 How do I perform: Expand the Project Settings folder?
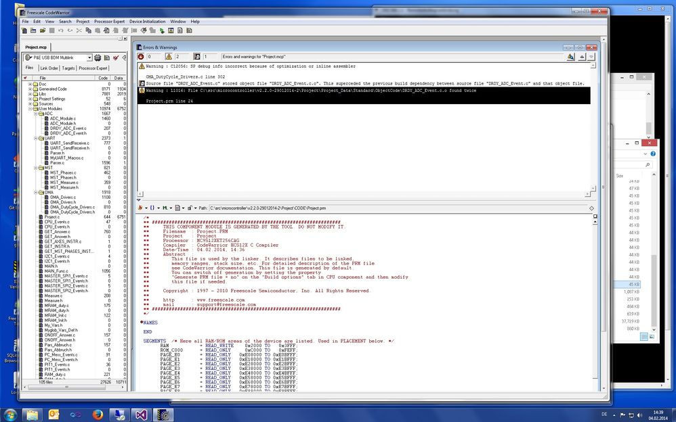[x=30, y=99]
